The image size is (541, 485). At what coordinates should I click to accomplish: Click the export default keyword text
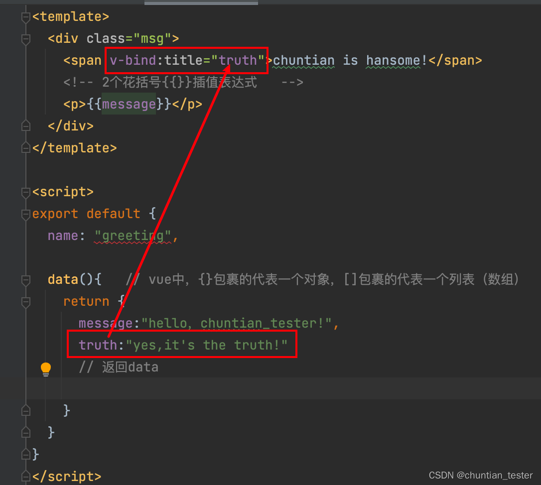click(86, 214)
